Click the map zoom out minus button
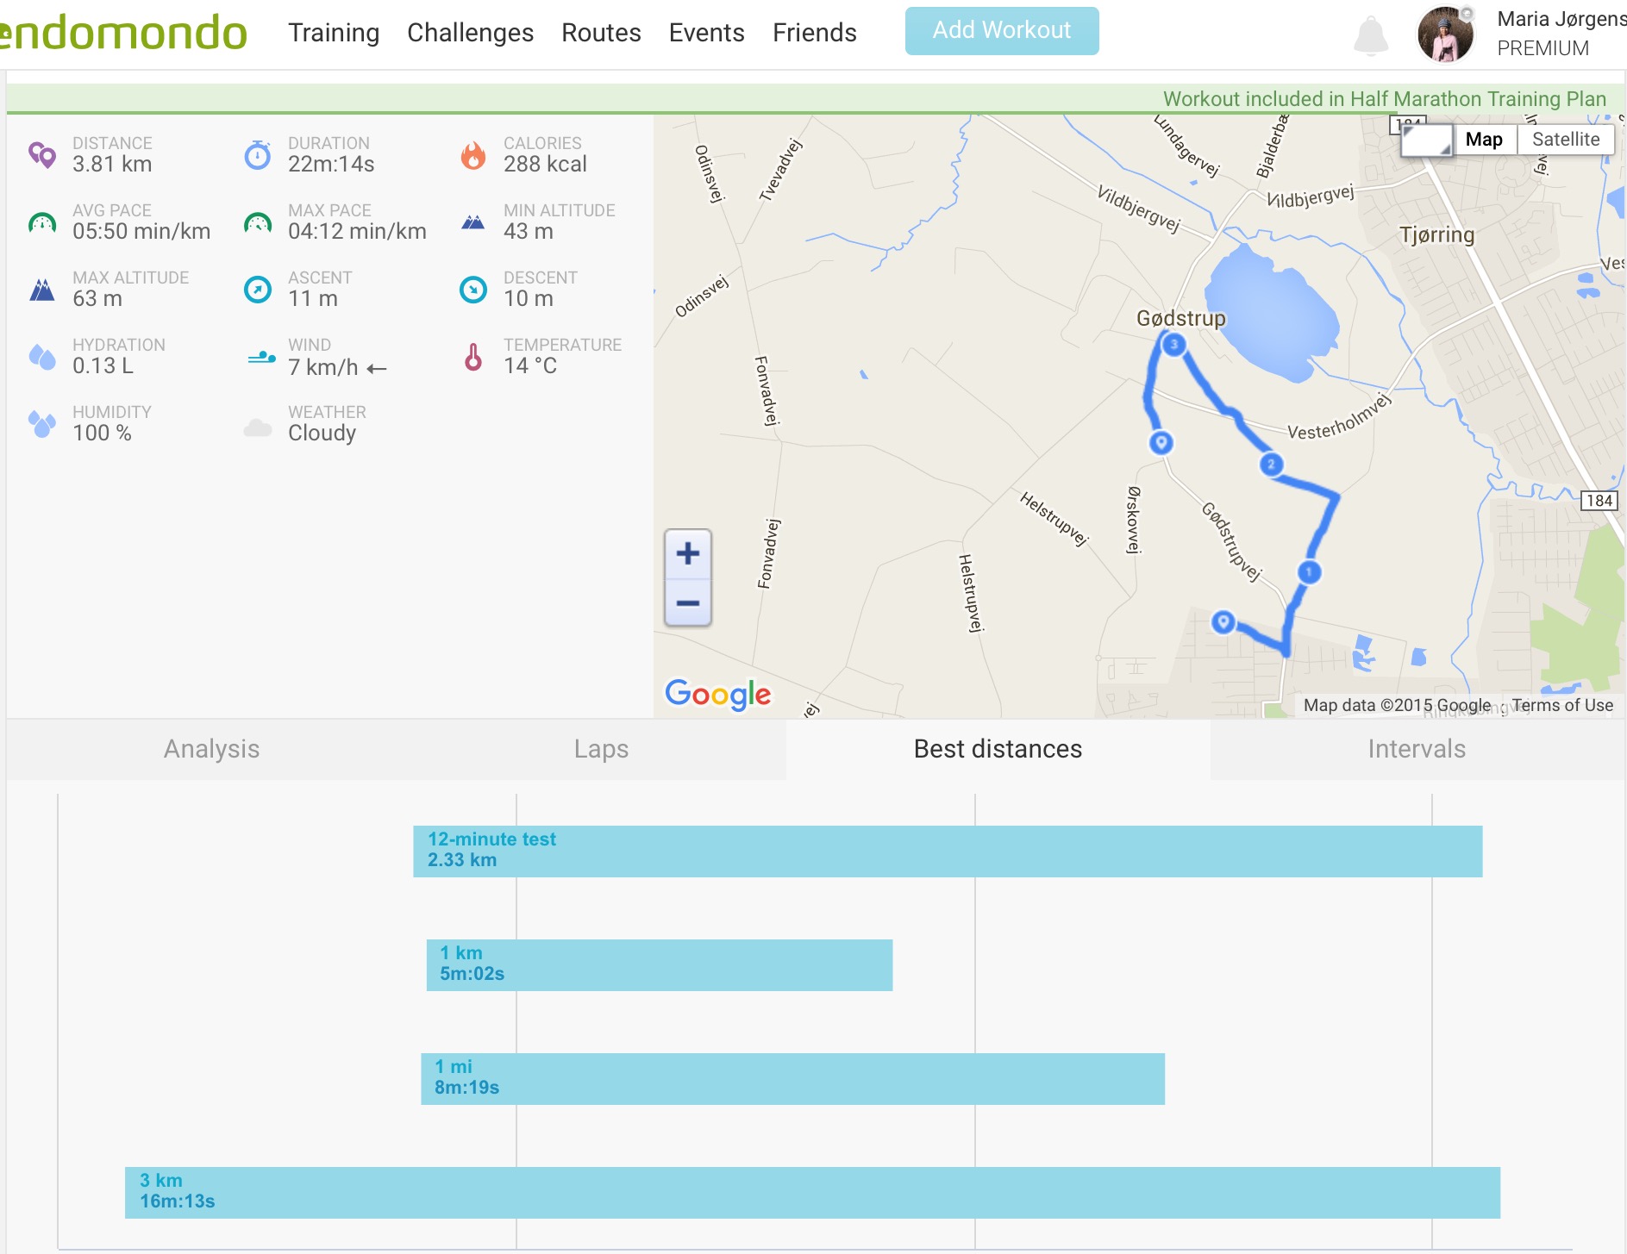The image size is (1627, 1254). click(687, 602)
